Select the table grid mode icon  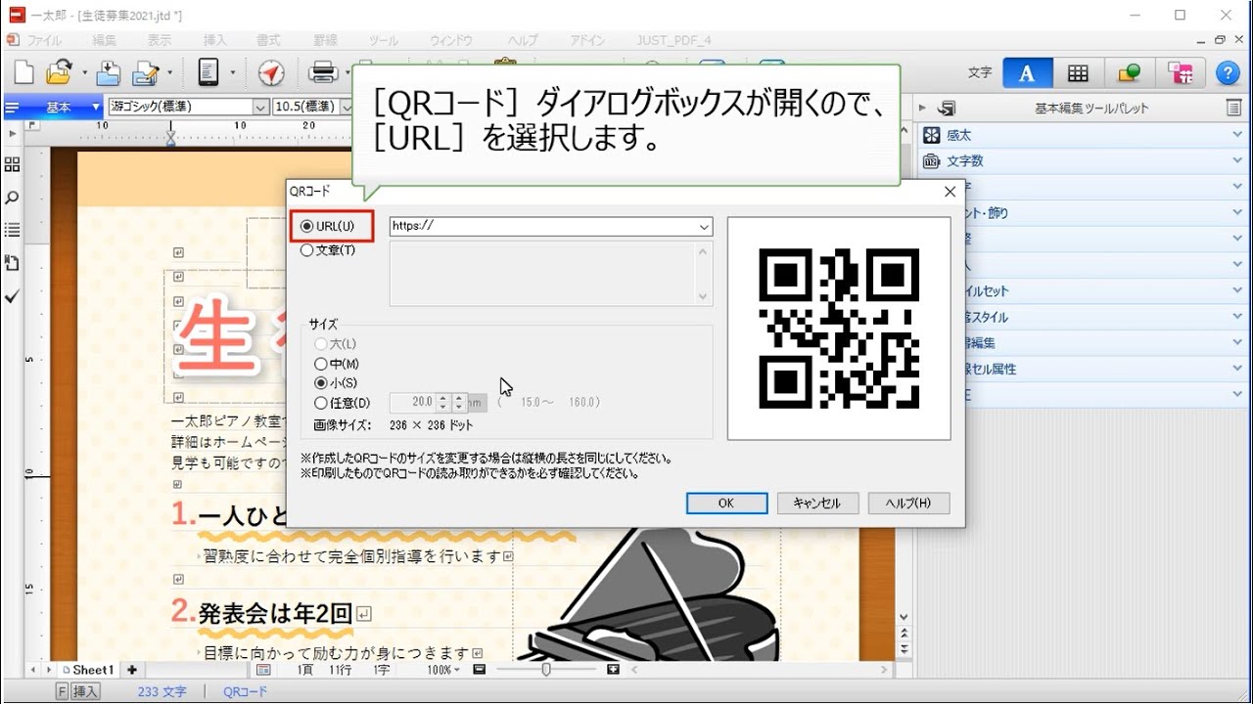(1078, 73)
